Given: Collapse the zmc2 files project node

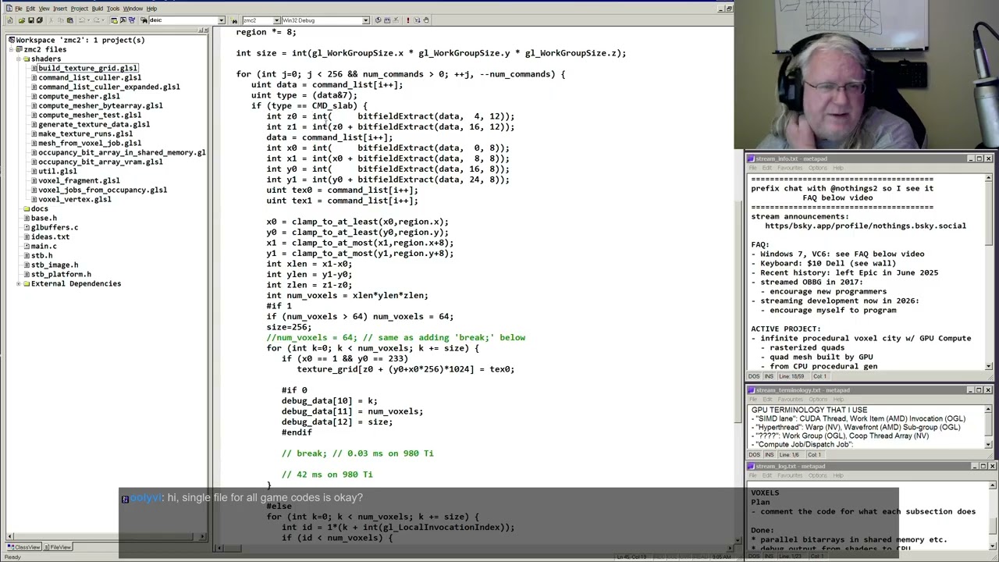Looking at the screenshot, I should point(11,49).
